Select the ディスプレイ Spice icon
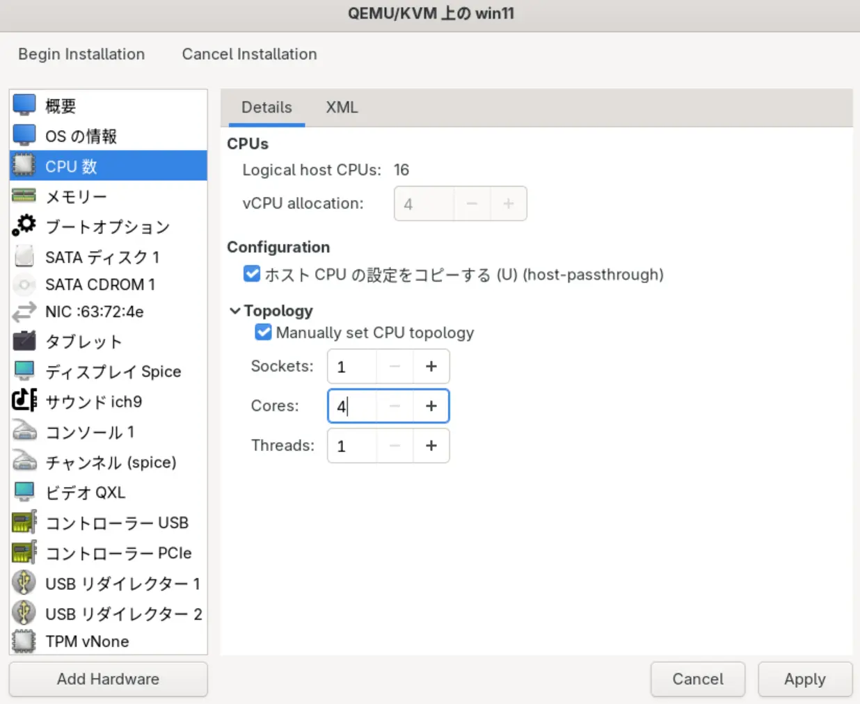The height and width of the screenshot is (704, 860). [24, 371]
